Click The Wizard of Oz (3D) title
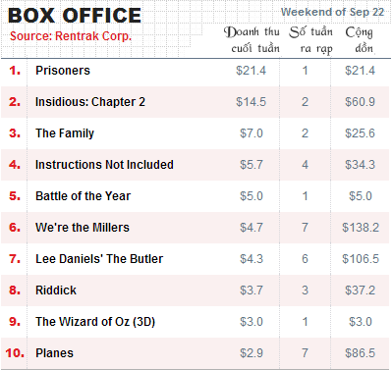 tap(95, 322)
